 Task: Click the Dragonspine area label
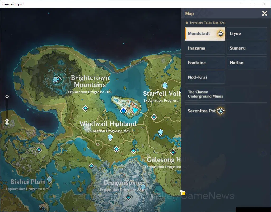(122, 183)
